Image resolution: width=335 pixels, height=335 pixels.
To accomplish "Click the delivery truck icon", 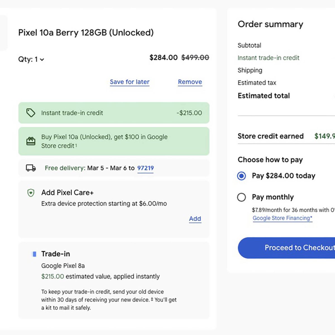I will pos(31,168).
